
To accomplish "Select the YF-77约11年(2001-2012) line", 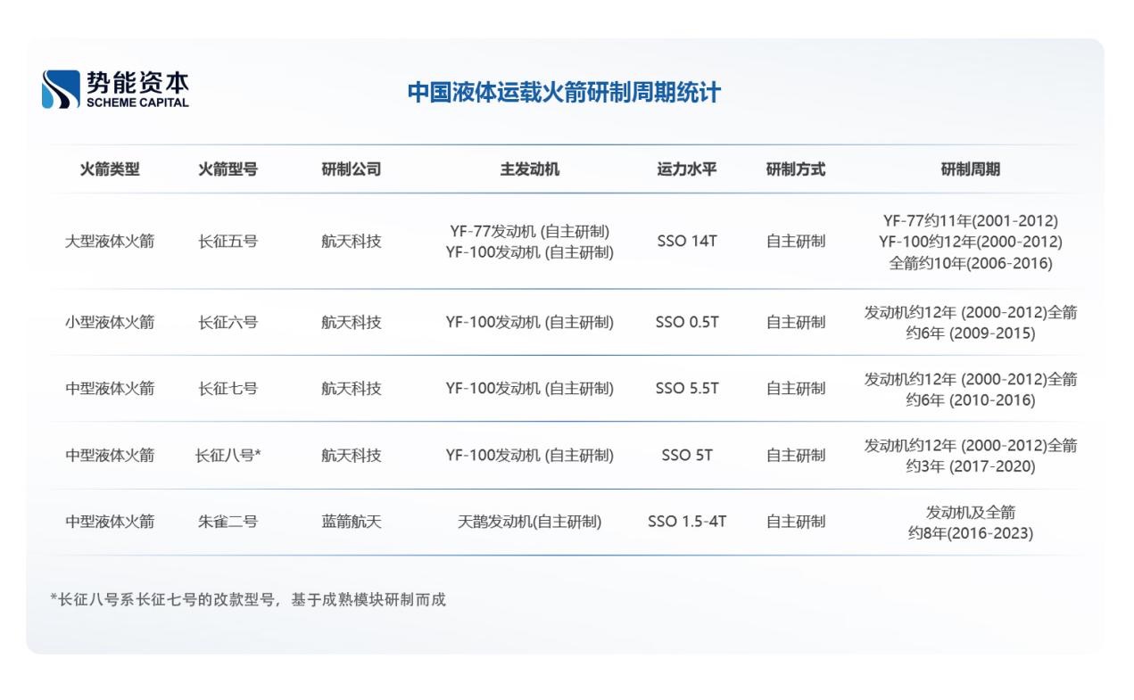I will (971, 220).
